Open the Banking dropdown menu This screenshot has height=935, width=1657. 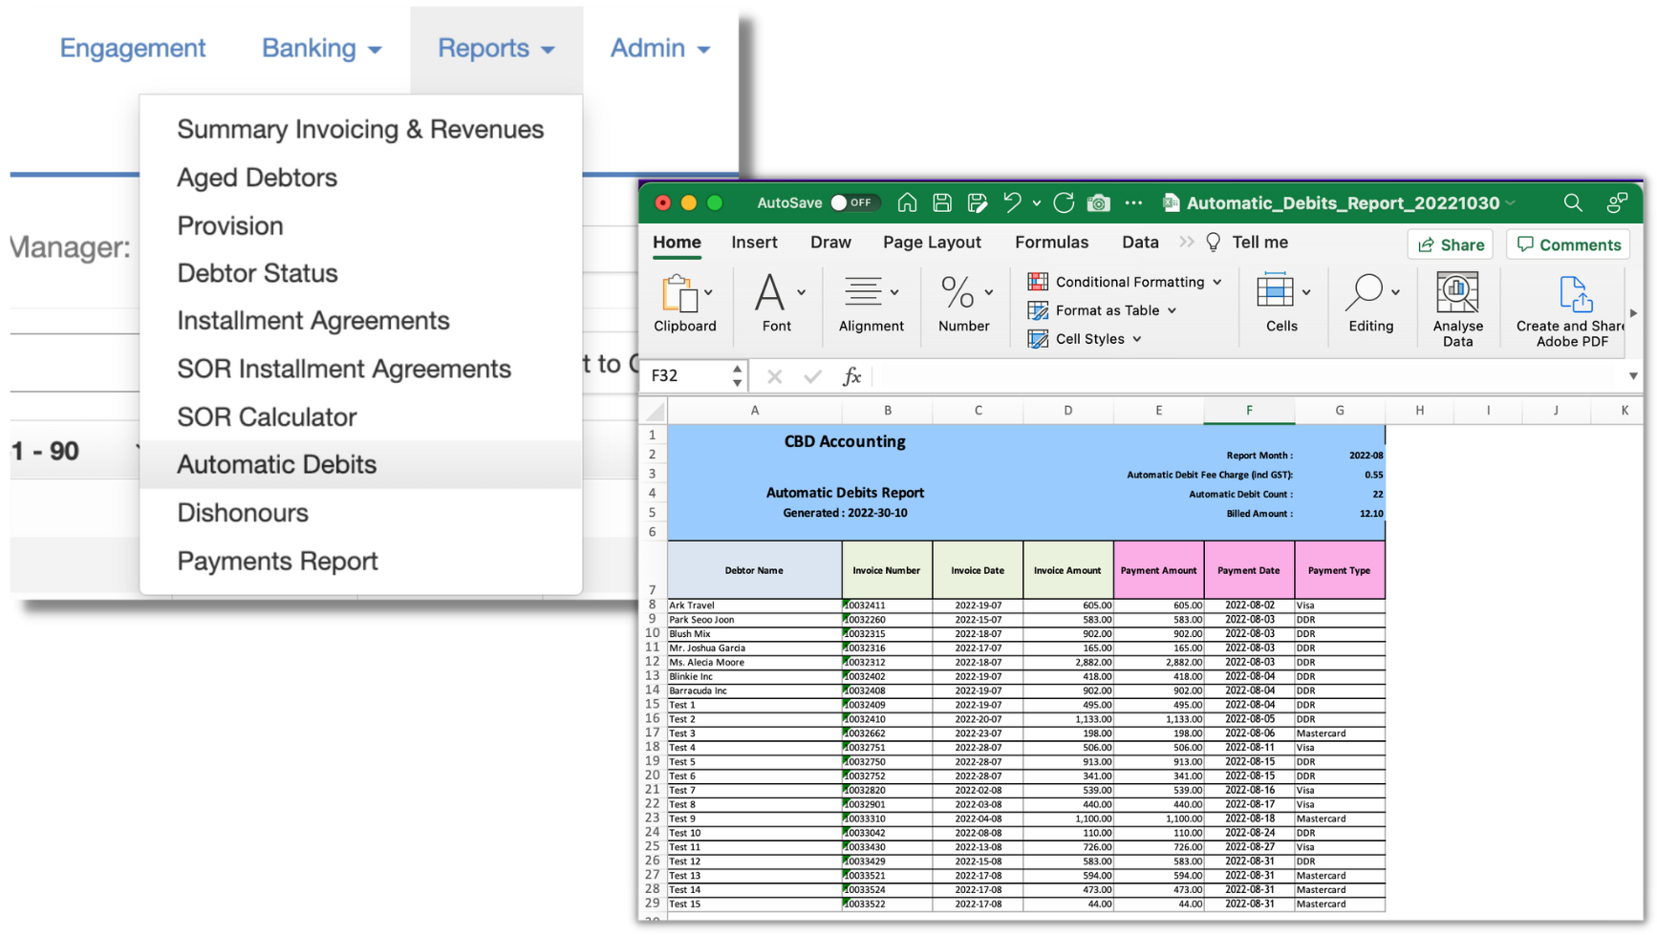(x=321, y=49)
